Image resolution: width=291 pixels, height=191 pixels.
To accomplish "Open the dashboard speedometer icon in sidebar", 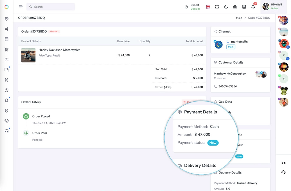I will coord(6,19).
